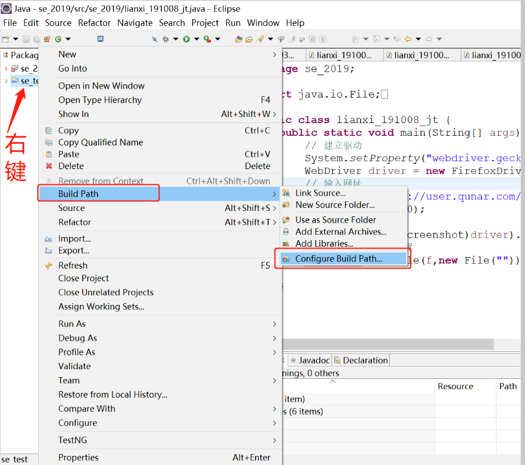Click the Previous Annotation toolbar icon
Screen dimensions: 525x465
(376, 39)
